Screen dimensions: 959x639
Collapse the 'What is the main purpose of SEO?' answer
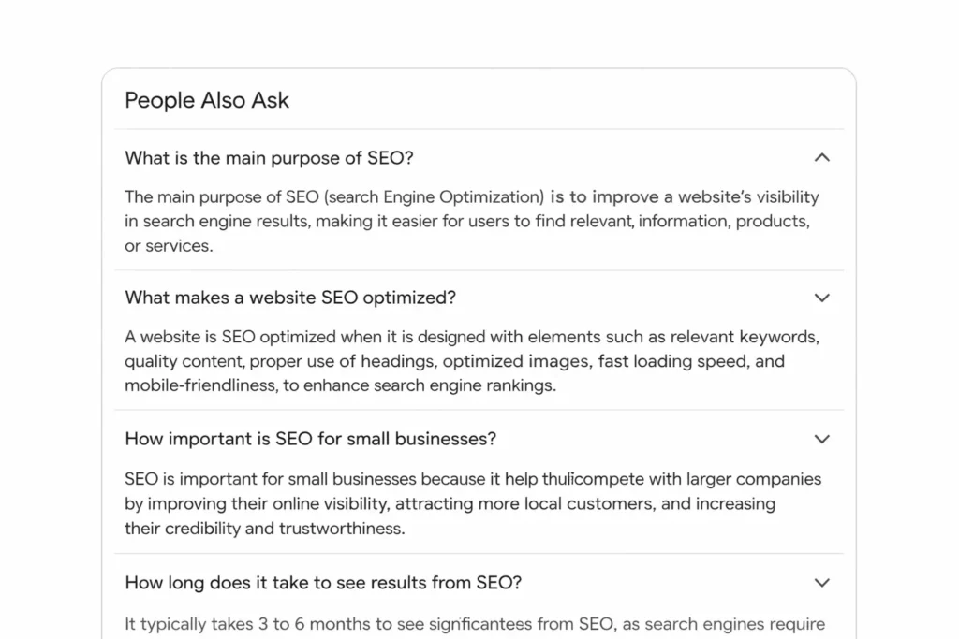[x=822, y=157]
